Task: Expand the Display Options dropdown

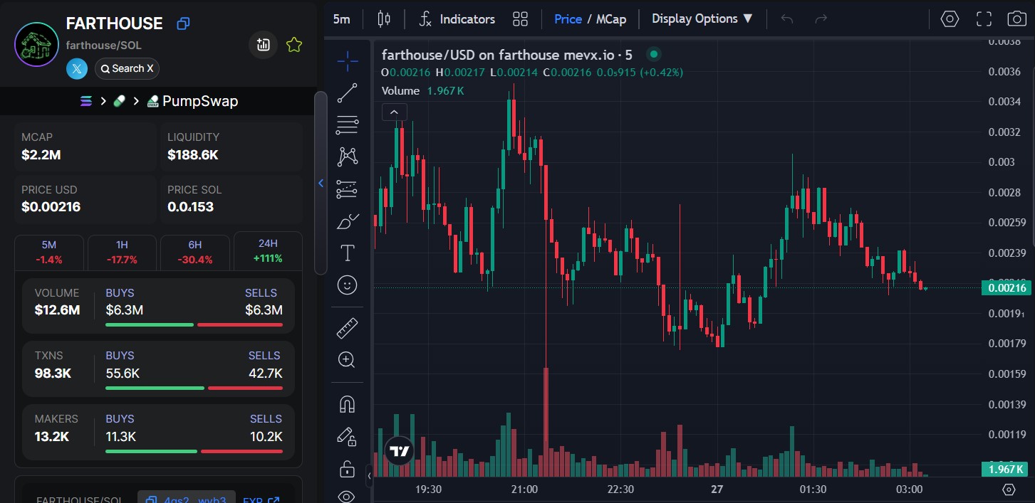Action: pos(702,19)
